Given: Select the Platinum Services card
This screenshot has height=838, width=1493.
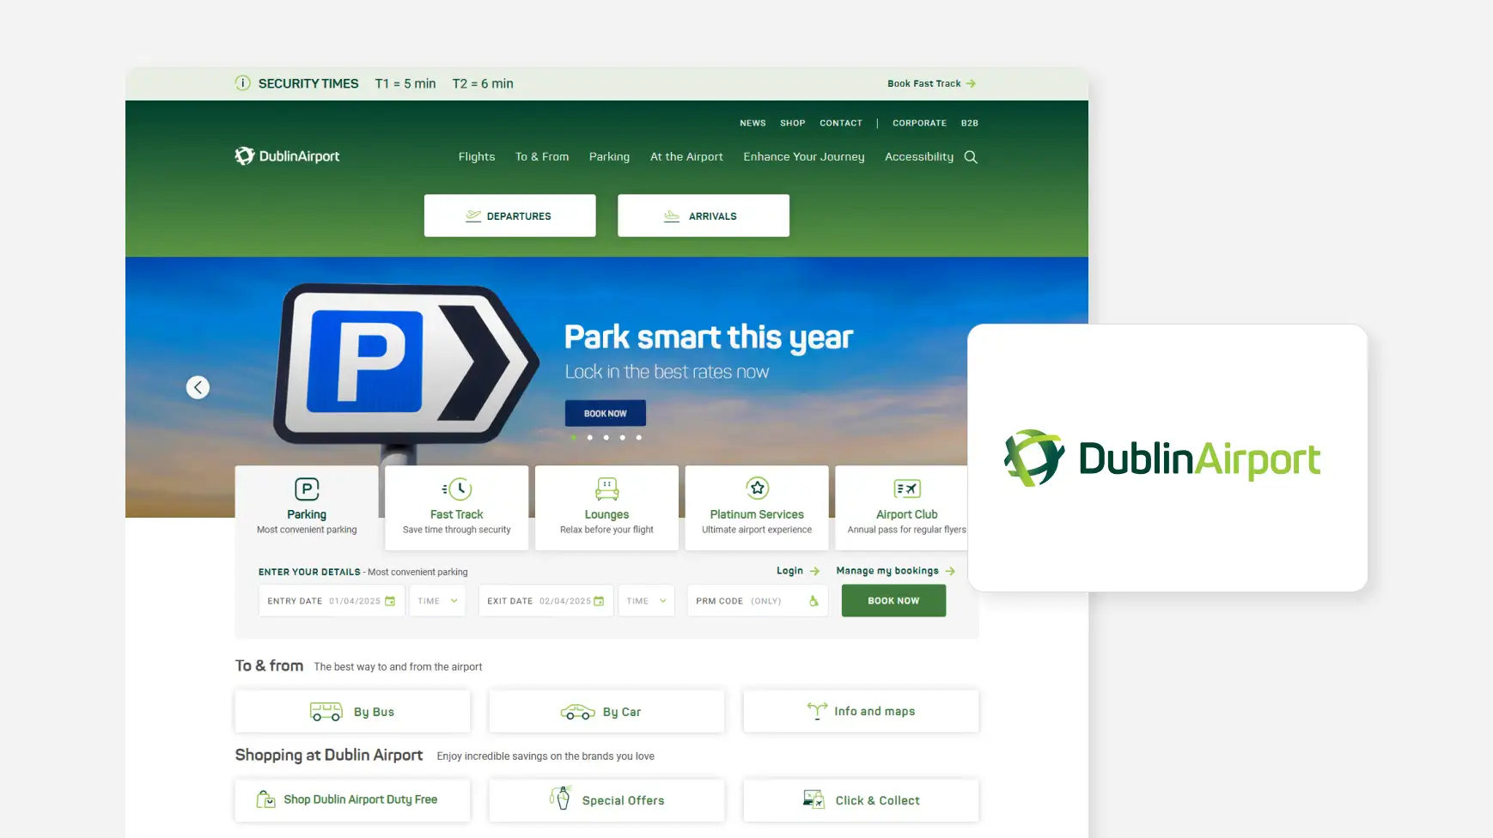Looking at the screenshot, I should point(757,508).
